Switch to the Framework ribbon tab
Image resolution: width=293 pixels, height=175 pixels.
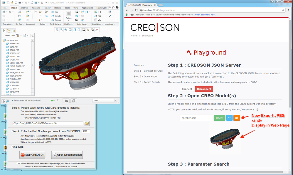(x=102, y=8)
